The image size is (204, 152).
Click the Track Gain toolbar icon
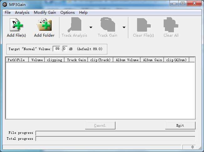pyautogui.click(x=108, y=24)
